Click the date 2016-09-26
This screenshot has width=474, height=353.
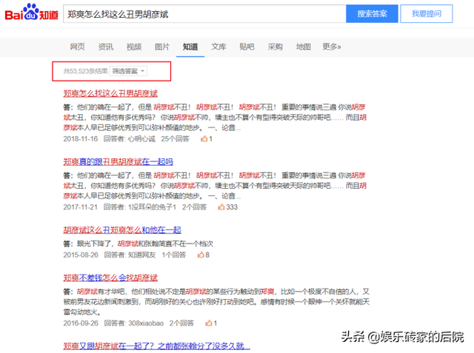[81, 323]
